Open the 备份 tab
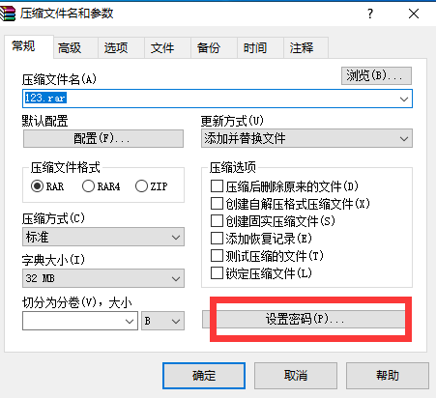This screenshot has width=436, height=398. 209,48
